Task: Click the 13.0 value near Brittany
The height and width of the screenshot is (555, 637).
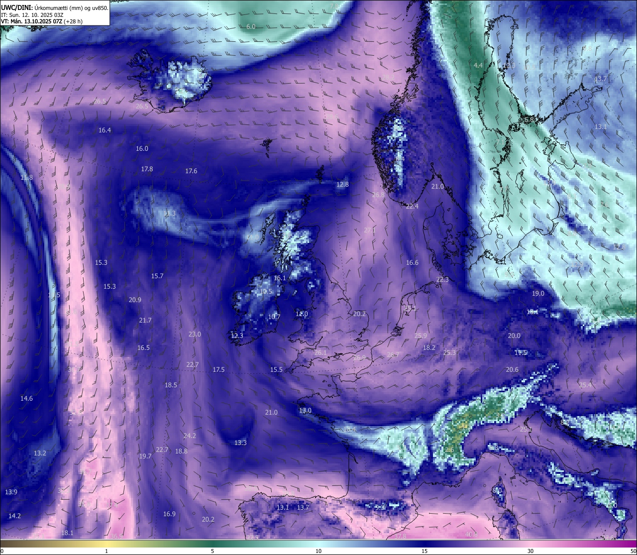Action: [x=305, y=410]
